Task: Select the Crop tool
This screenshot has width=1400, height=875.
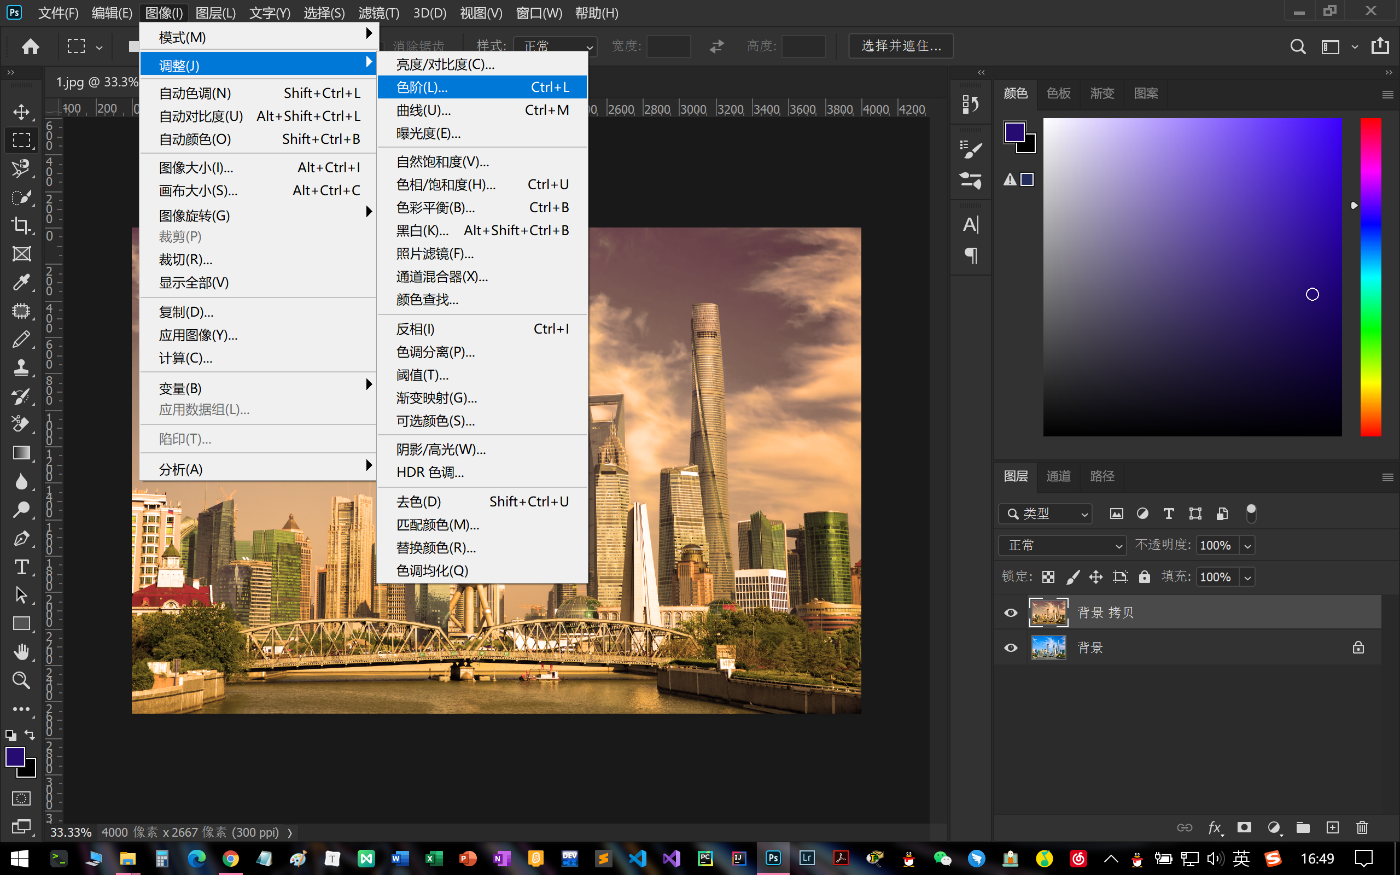Action: point(21,225)
